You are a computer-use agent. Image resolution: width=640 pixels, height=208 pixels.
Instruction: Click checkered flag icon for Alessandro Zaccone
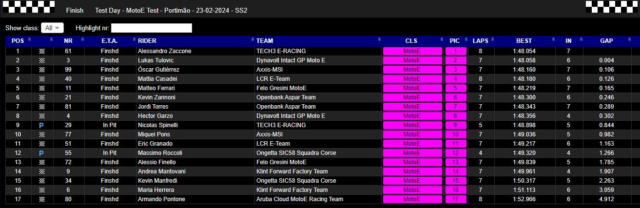[x=42, y=51]
